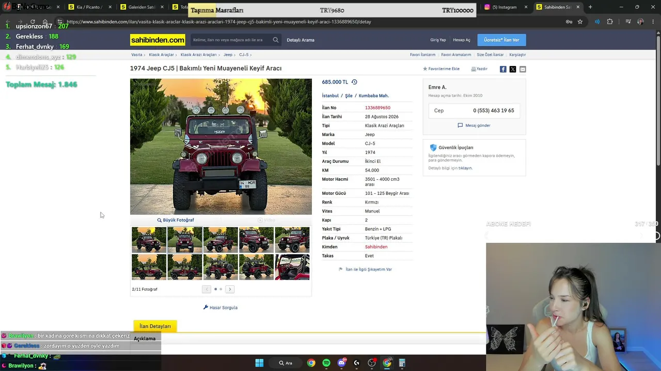Viewport: 661px width, 371px height.
Task: Share the listing on Facebook
Action: (503, 69)
